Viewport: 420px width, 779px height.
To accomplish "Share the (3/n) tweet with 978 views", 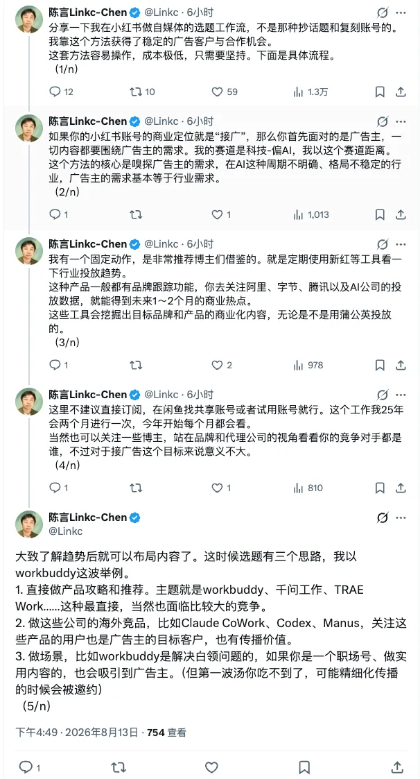I will (x=401, y=365).
